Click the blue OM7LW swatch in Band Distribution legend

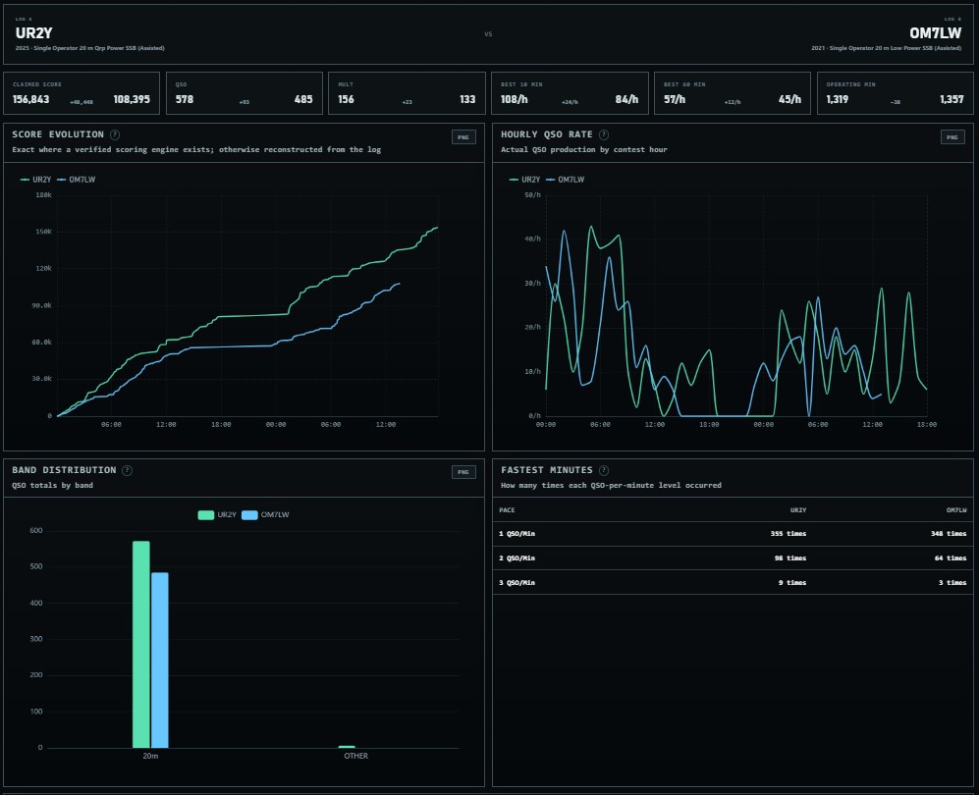click(249, 515)
